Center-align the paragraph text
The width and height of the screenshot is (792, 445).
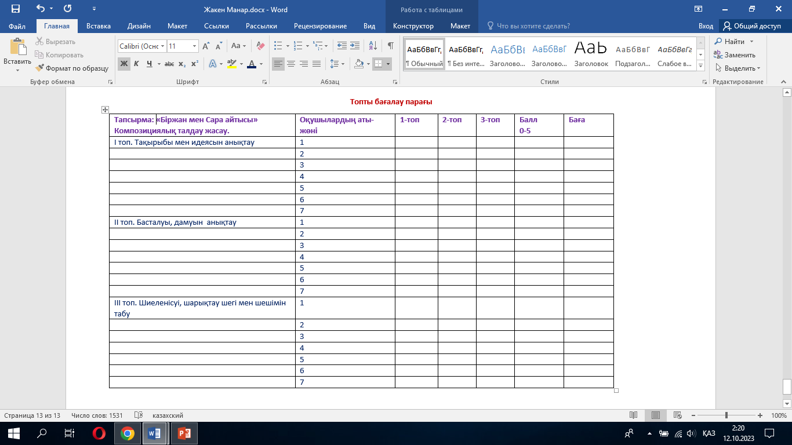click(291, 64)
